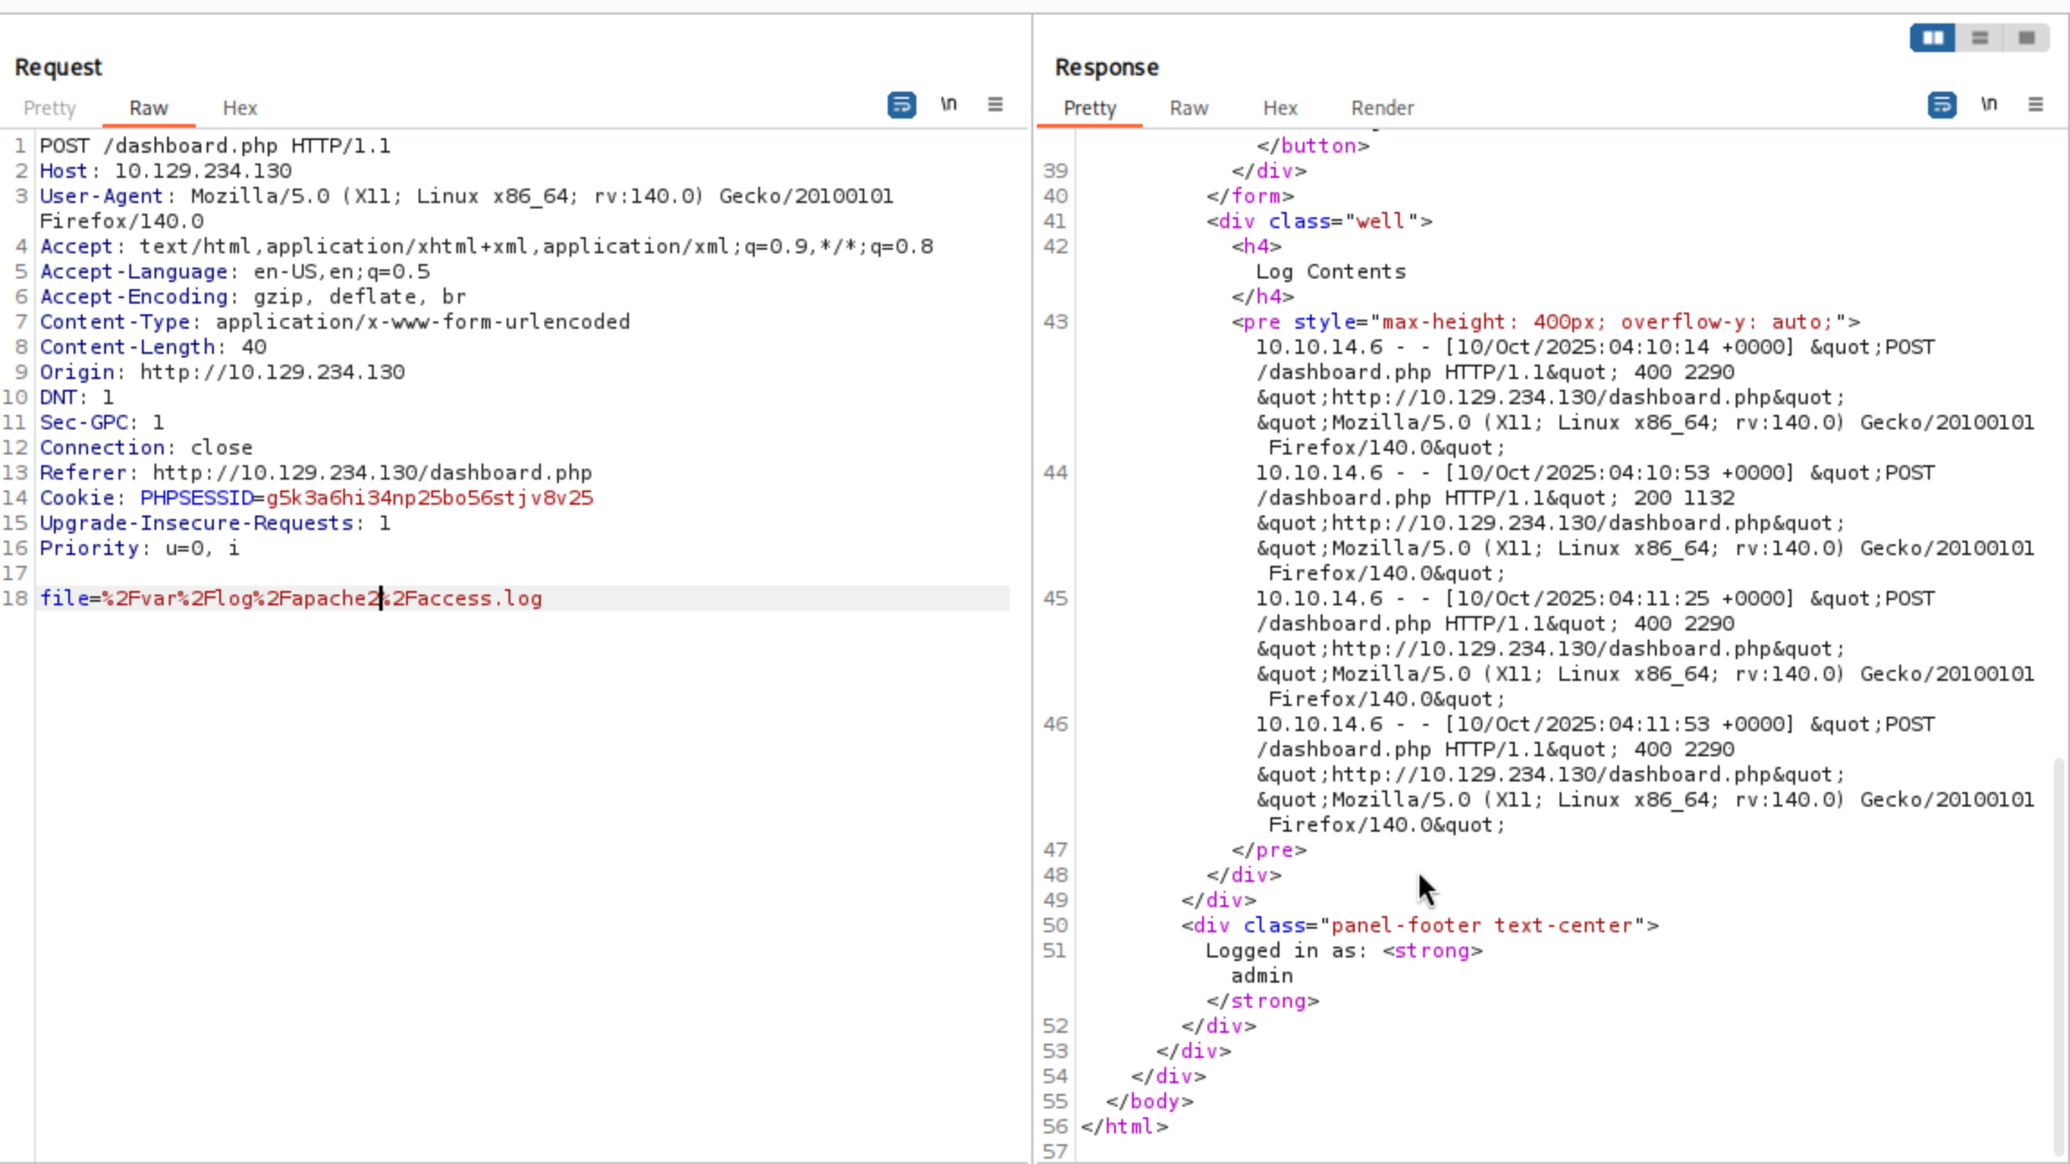This screenshot has height=1164, width=2070.
Task: Open the Response Render tab
Action: click(1382, 108)
